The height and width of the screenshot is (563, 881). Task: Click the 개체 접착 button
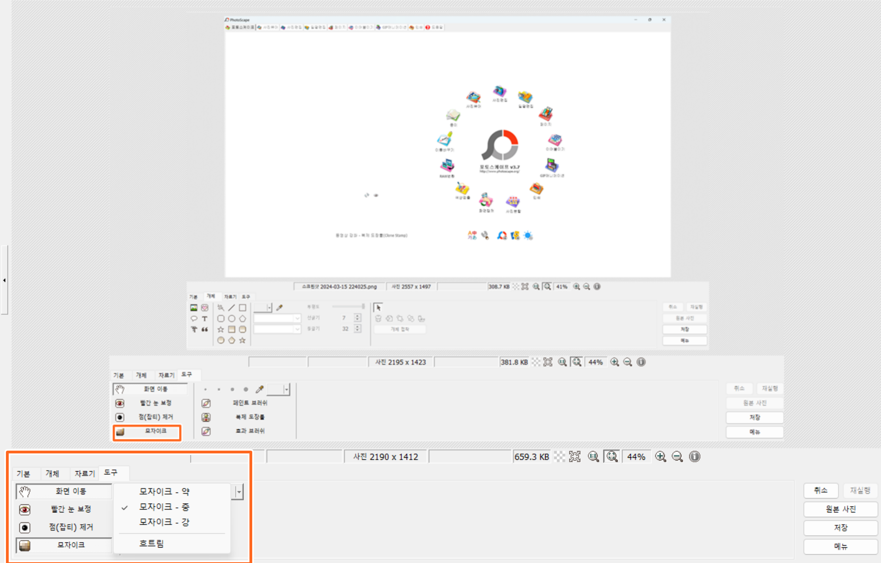pyautogui.click(x=400, y=329)
